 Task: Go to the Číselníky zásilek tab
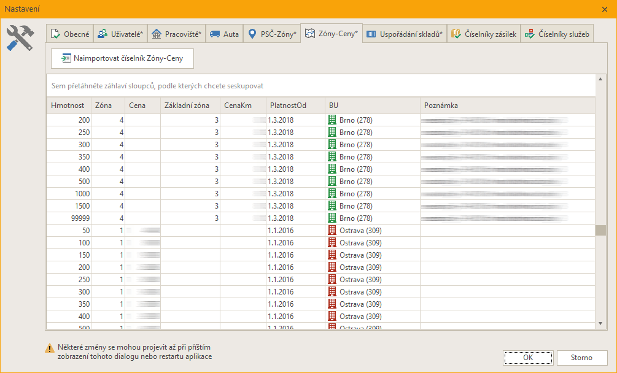click(x=484, y=34)
